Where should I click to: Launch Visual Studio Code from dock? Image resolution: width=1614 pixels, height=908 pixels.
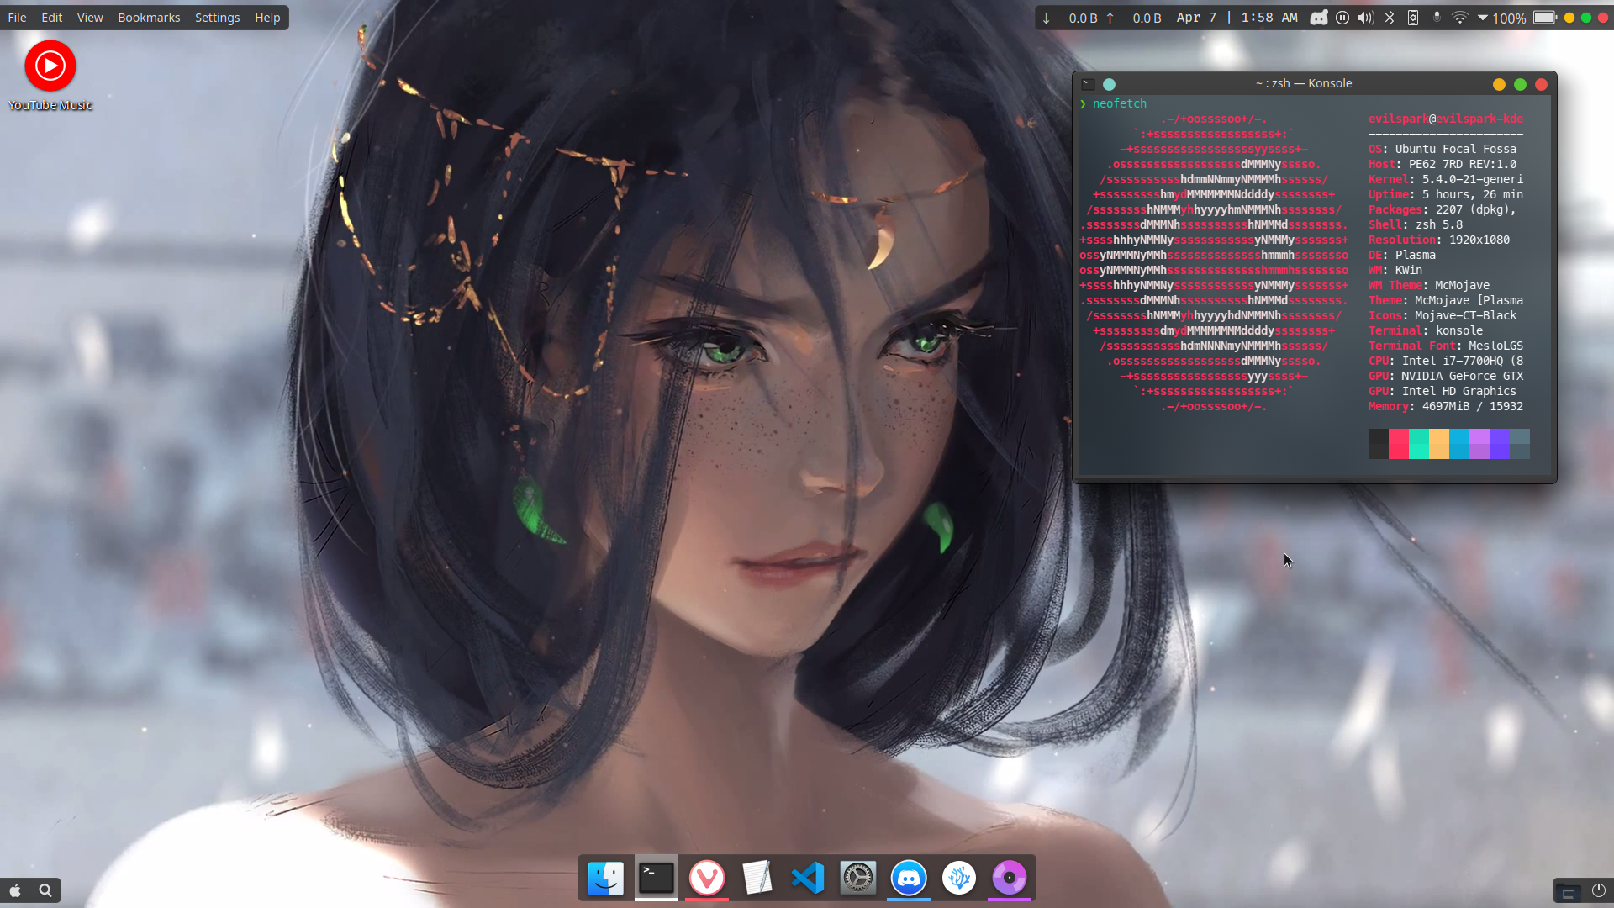click(808, 879)
